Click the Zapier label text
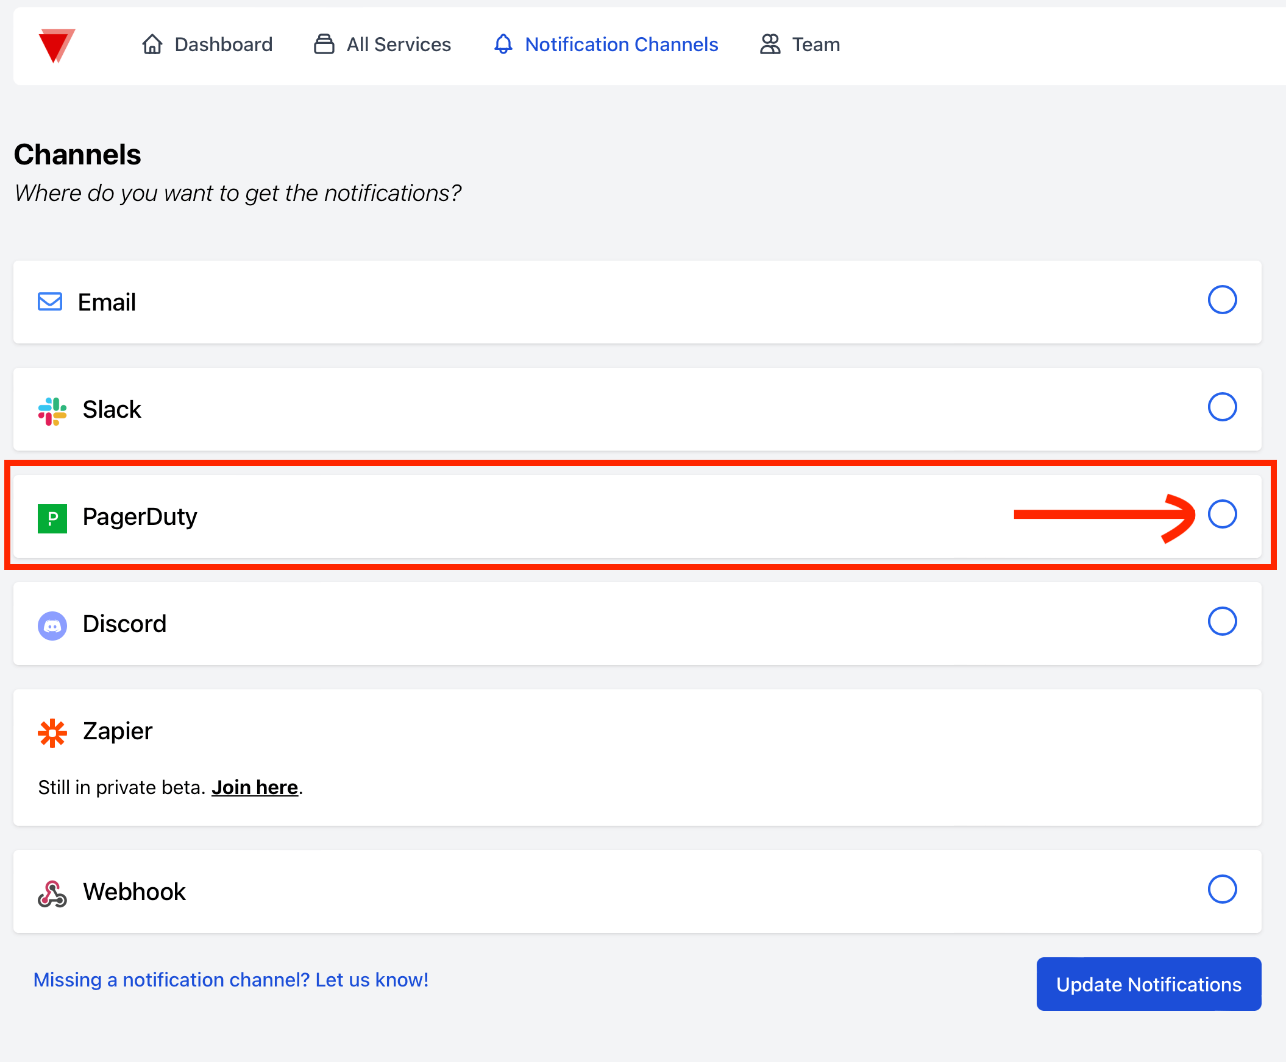 [118, 731]
